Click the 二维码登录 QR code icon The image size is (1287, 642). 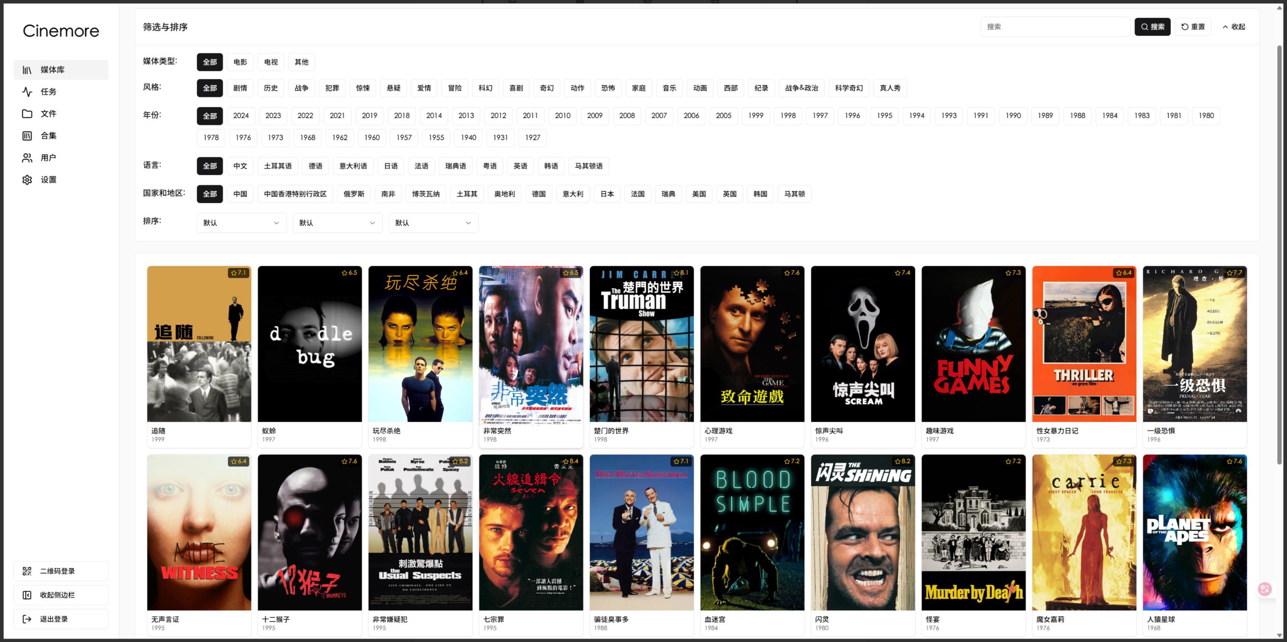click(x=27, y=571)
